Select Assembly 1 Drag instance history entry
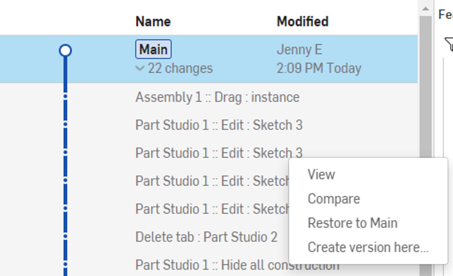The image size is (453, 276). [x=217, y=97]
